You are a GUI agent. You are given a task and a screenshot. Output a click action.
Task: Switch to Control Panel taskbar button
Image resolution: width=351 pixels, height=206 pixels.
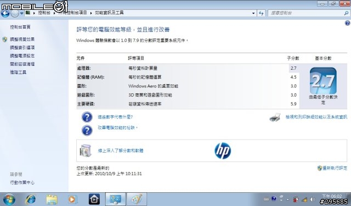pyautogui.click(x=116, y=199)
